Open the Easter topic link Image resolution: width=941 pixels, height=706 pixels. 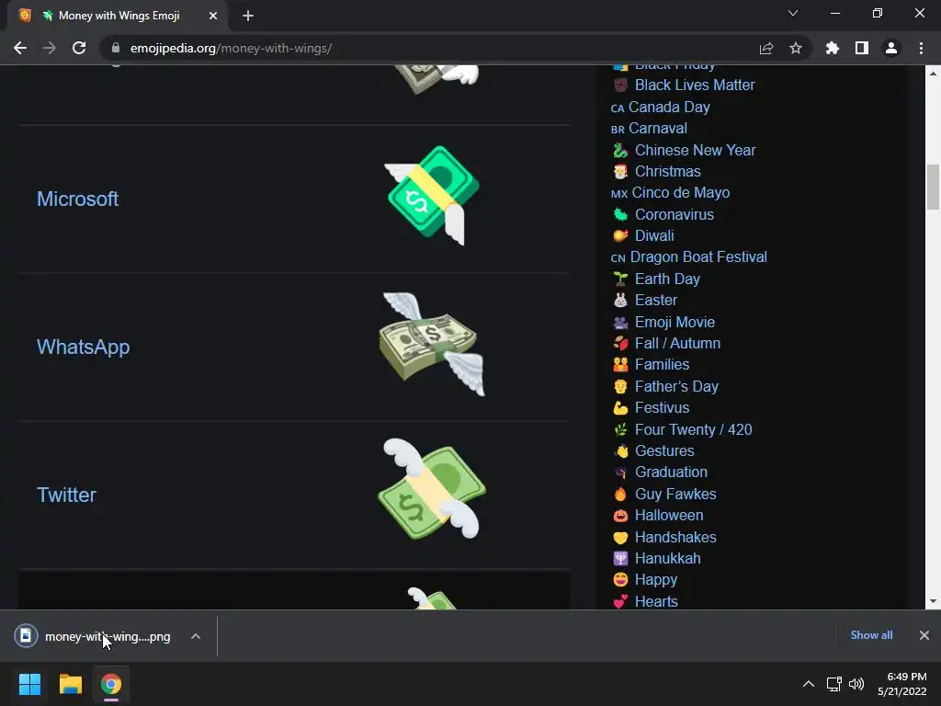pyautogui.click(x=656, y=301)
